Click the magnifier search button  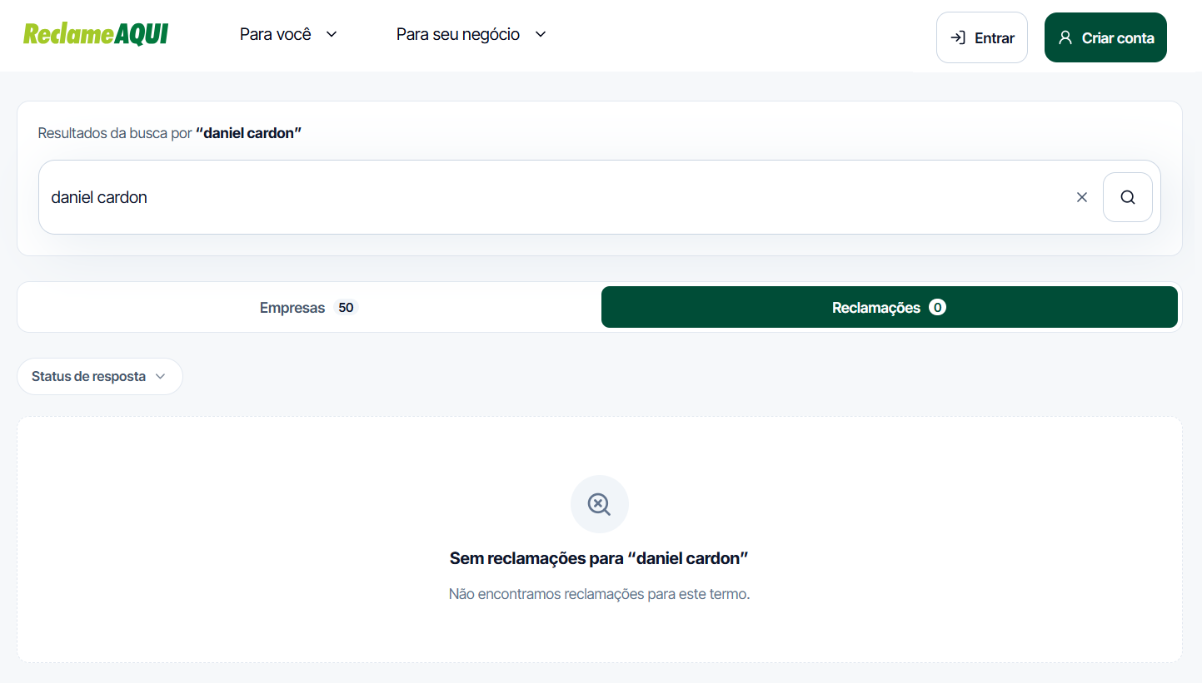coord(1128,197)
